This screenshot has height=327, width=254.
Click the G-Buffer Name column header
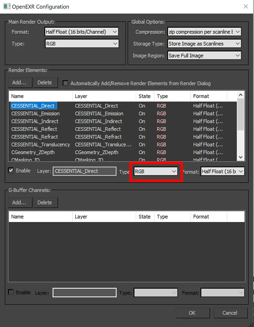[x=40, y=217]
